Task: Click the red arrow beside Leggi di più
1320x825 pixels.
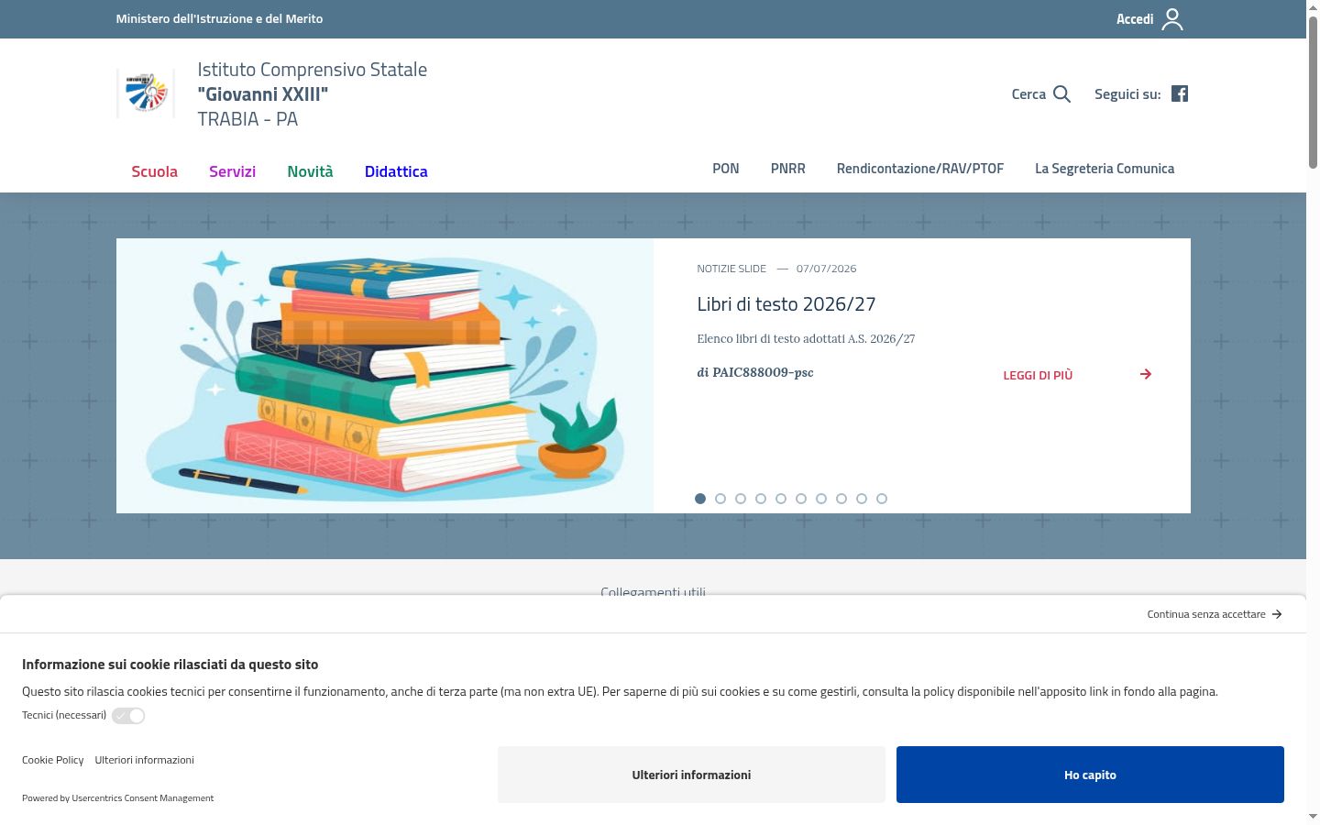Action: point(1146,374)
